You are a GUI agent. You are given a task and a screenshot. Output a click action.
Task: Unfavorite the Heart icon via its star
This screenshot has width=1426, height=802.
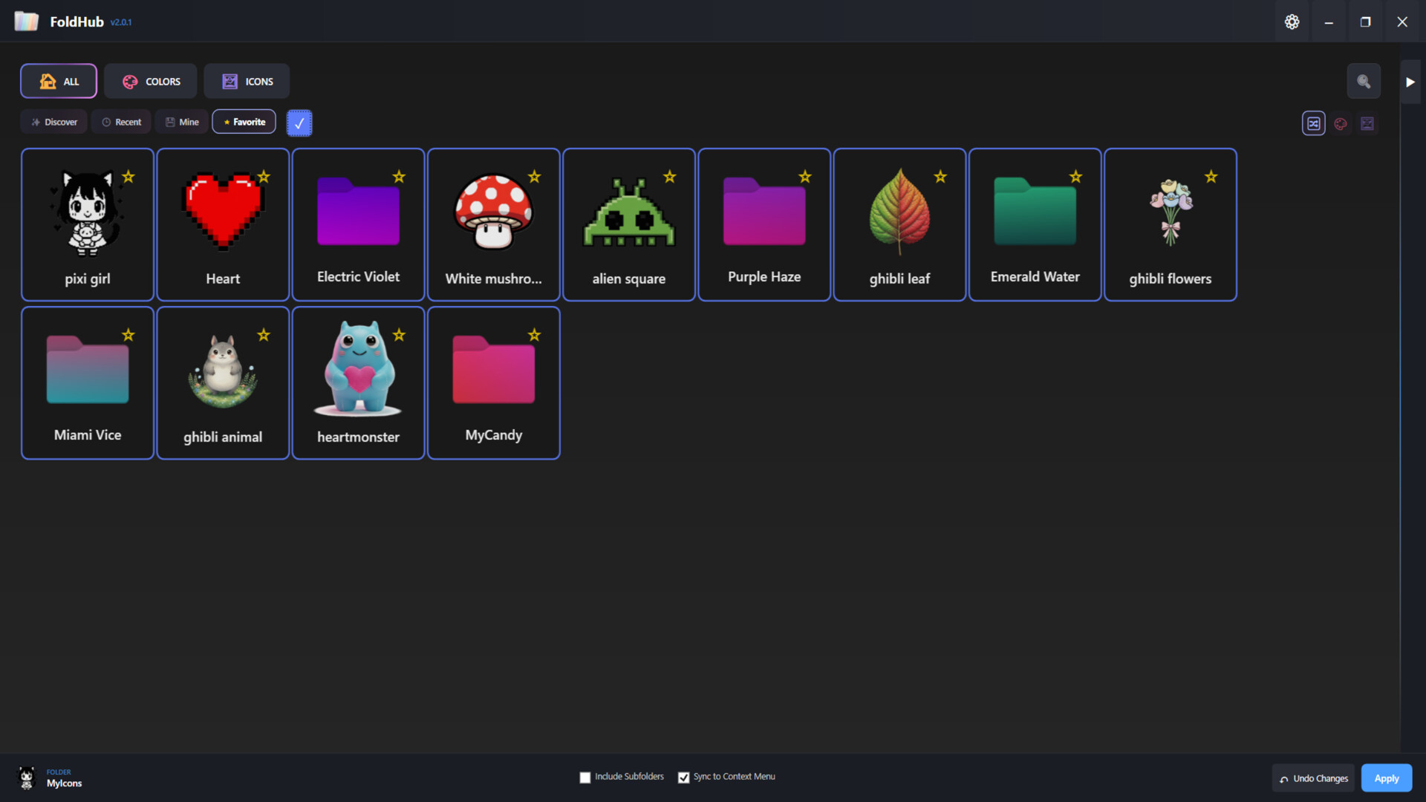[x=264, y=177]
